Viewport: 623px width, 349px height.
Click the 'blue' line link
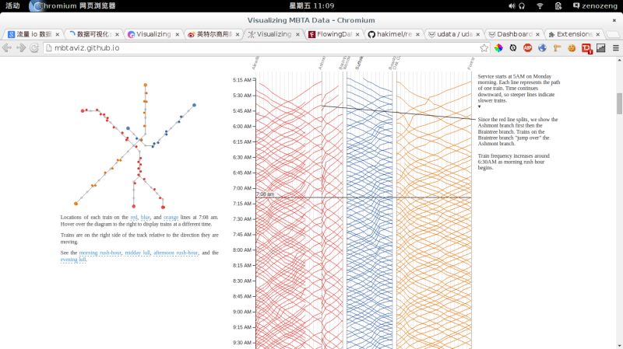click(146, 218)
